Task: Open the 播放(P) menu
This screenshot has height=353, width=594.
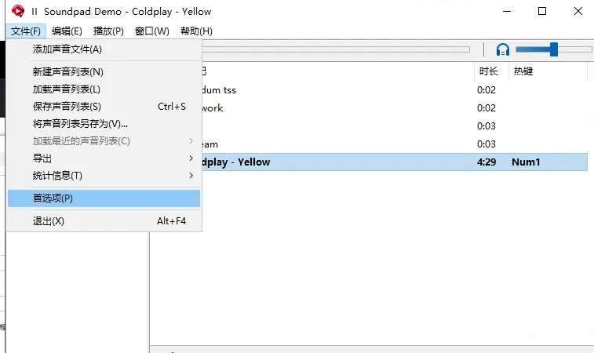Action: click(x=108, y=31)
